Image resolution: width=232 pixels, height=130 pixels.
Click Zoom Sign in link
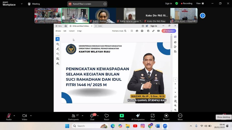coord(169,3)
